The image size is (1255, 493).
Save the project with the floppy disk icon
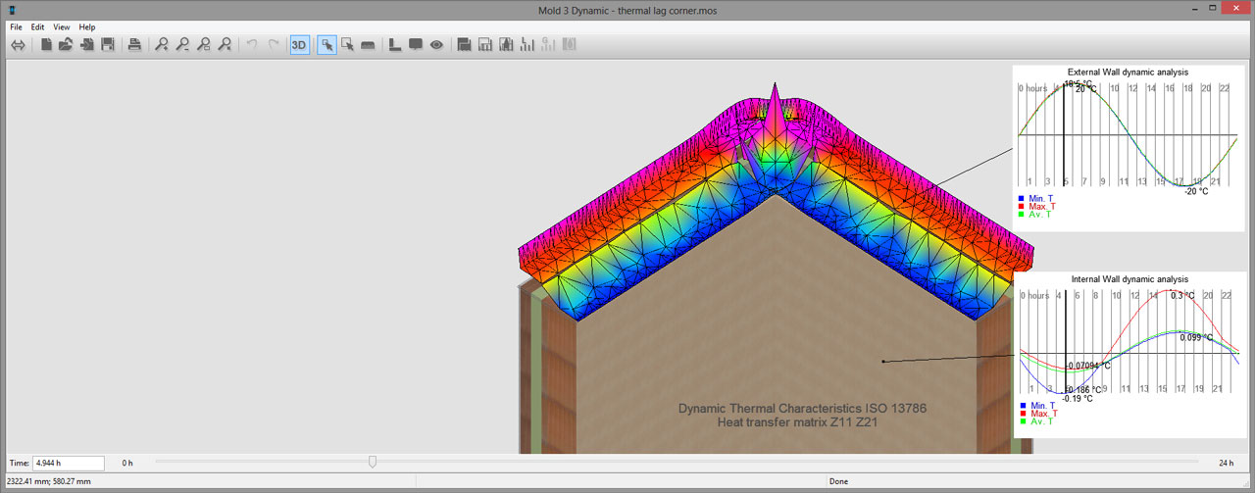tap(107, 45)
